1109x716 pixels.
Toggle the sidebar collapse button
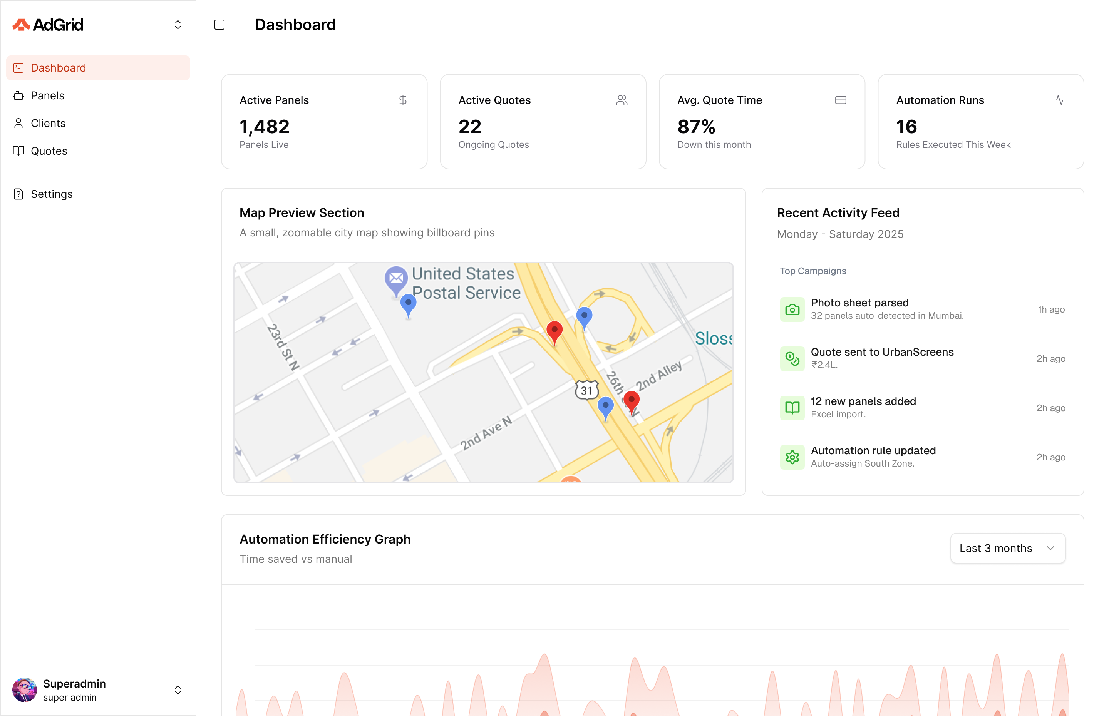[219, 25]
